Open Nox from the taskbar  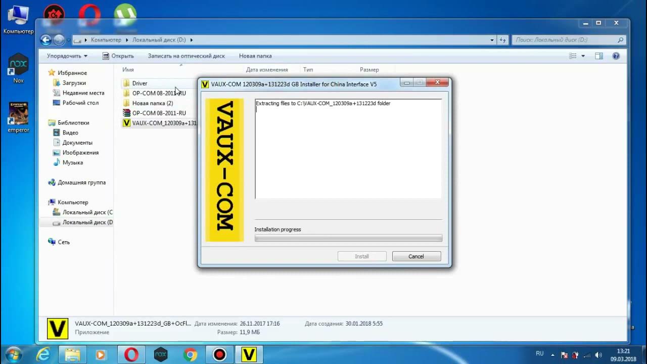click(161, 355)
